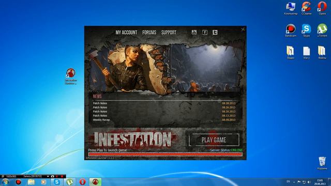Open Windows Explorer from the taskbar

[31, 182]
